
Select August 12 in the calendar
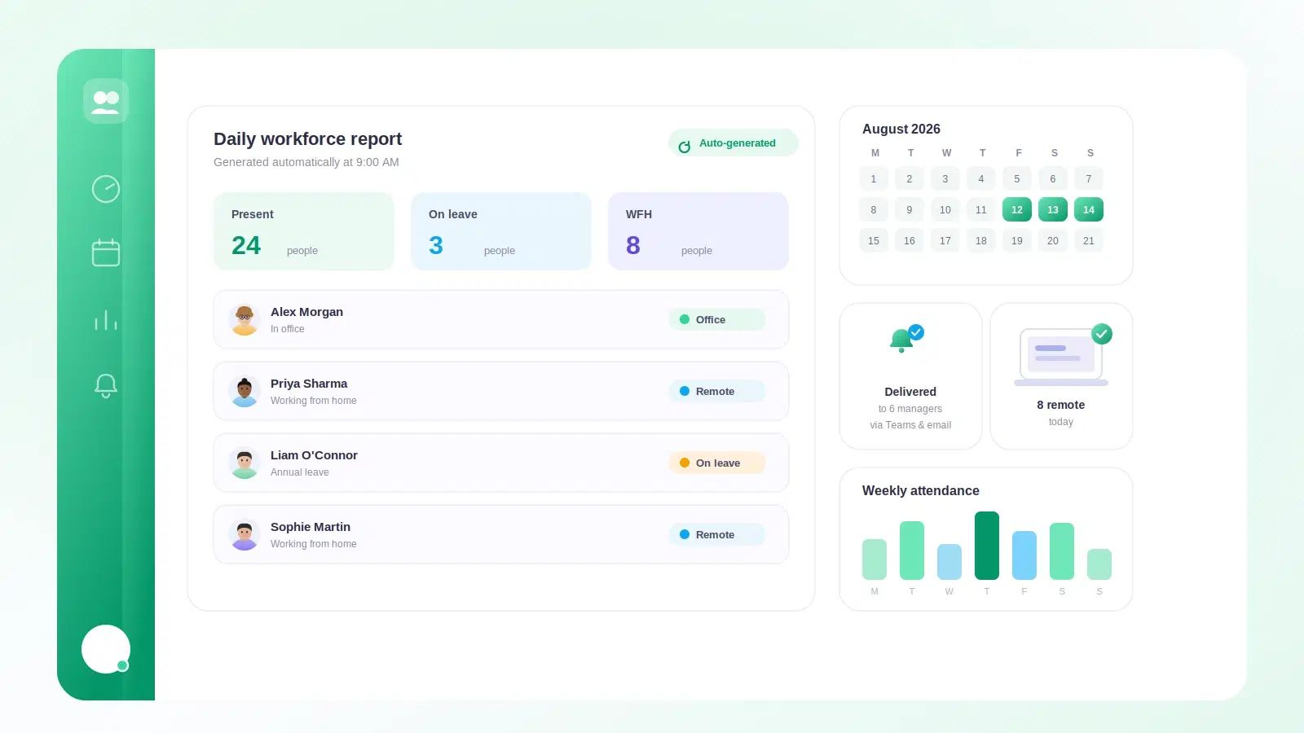click(x=1017, y=209)
